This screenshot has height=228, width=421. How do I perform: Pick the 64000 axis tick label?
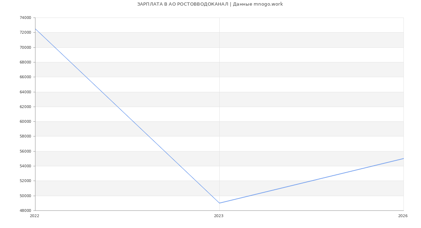(25, 92)
